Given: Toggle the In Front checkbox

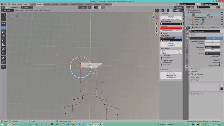Looking at the screenshot, I should (162, 33).
